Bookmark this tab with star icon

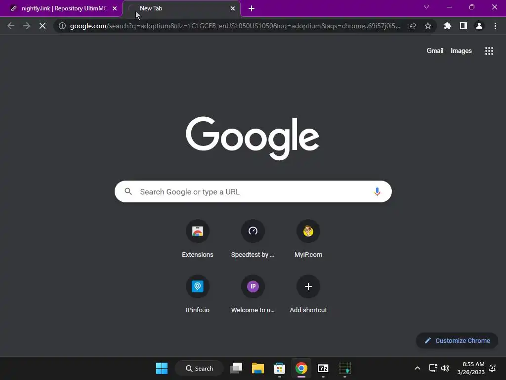point(428,26)
